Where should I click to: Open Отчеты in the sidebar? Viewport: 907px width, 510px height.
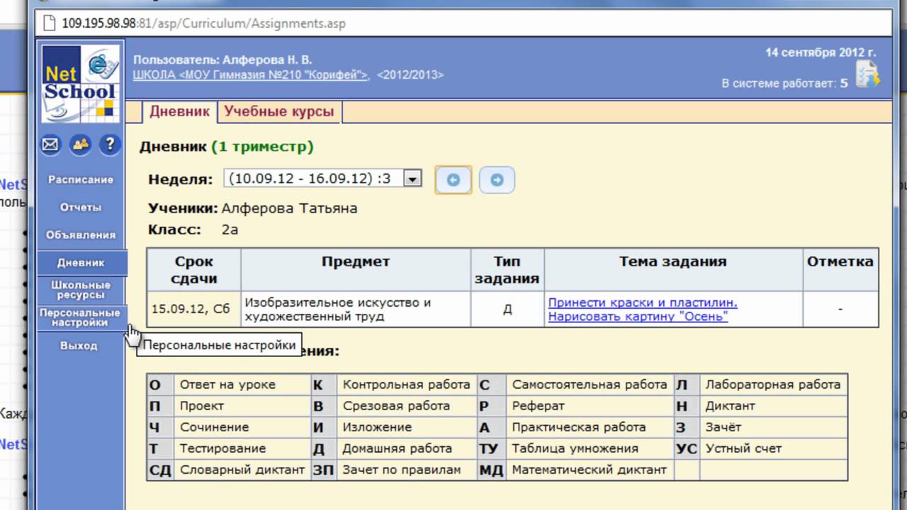click(81, 208)
